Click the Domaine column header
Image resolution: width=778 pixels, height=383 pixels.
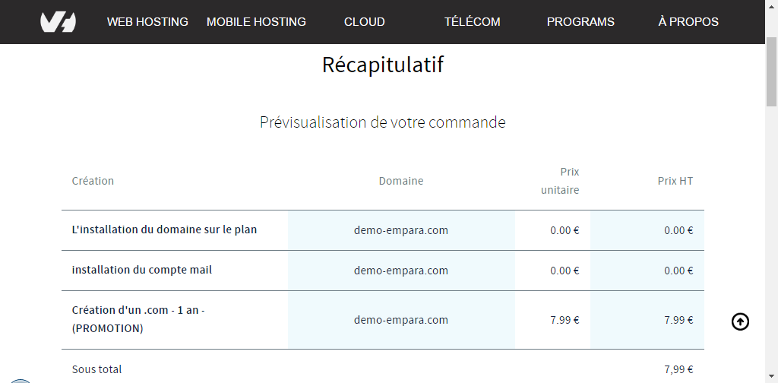coord(401,181)
